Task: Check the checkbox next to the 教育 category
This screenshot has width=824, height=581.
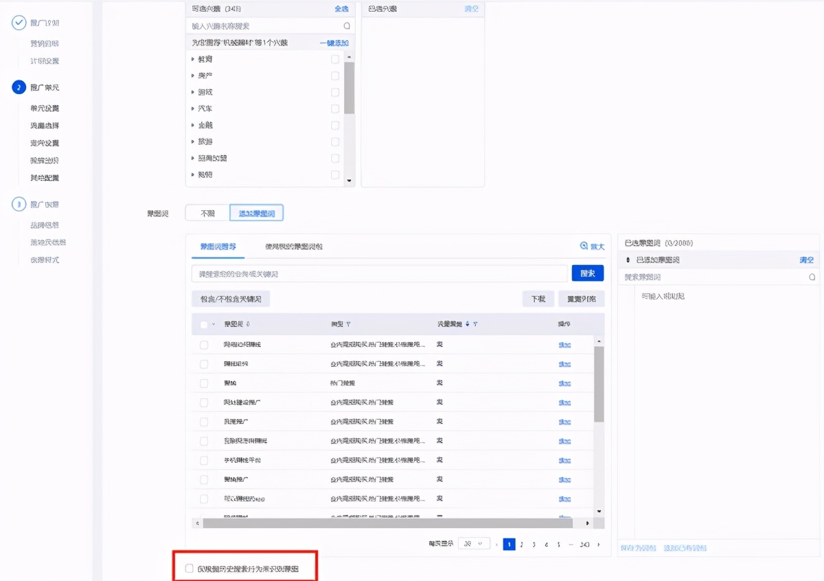Action: (335, 58)
